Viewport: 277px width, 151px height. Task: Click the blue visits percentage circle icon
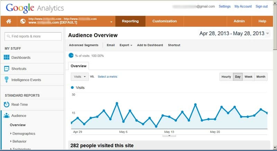[x=71, y=56]
